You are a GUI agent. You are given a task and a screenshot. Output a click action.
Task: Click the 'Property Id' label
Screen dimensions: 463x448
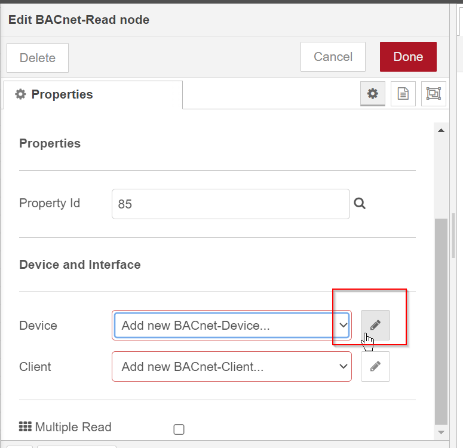click(x=50, y=203)
